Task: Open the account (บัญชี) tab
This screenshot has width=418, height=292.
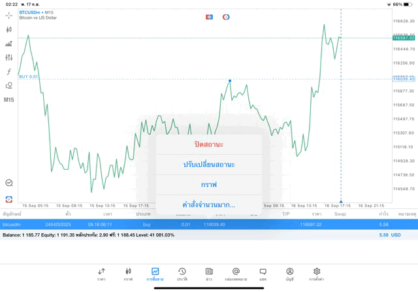Action: 289,274
